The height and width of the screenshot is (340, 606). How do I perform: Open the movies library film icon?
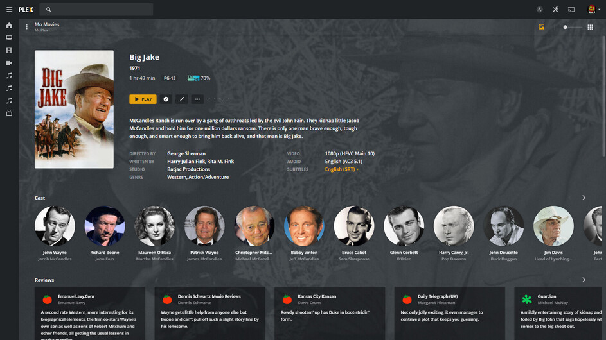pyautogui.click(x=9, y=51)
